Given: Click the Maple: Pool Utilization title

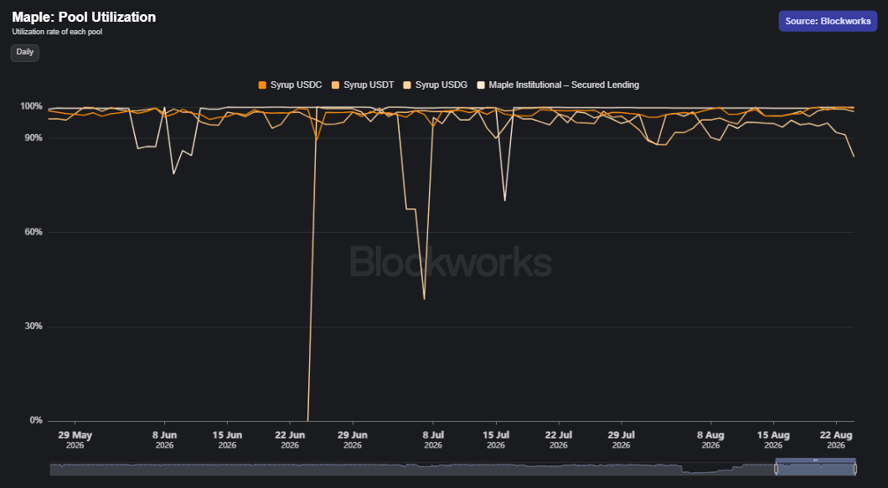Looking at the screenshot, I should pos(84,17).
